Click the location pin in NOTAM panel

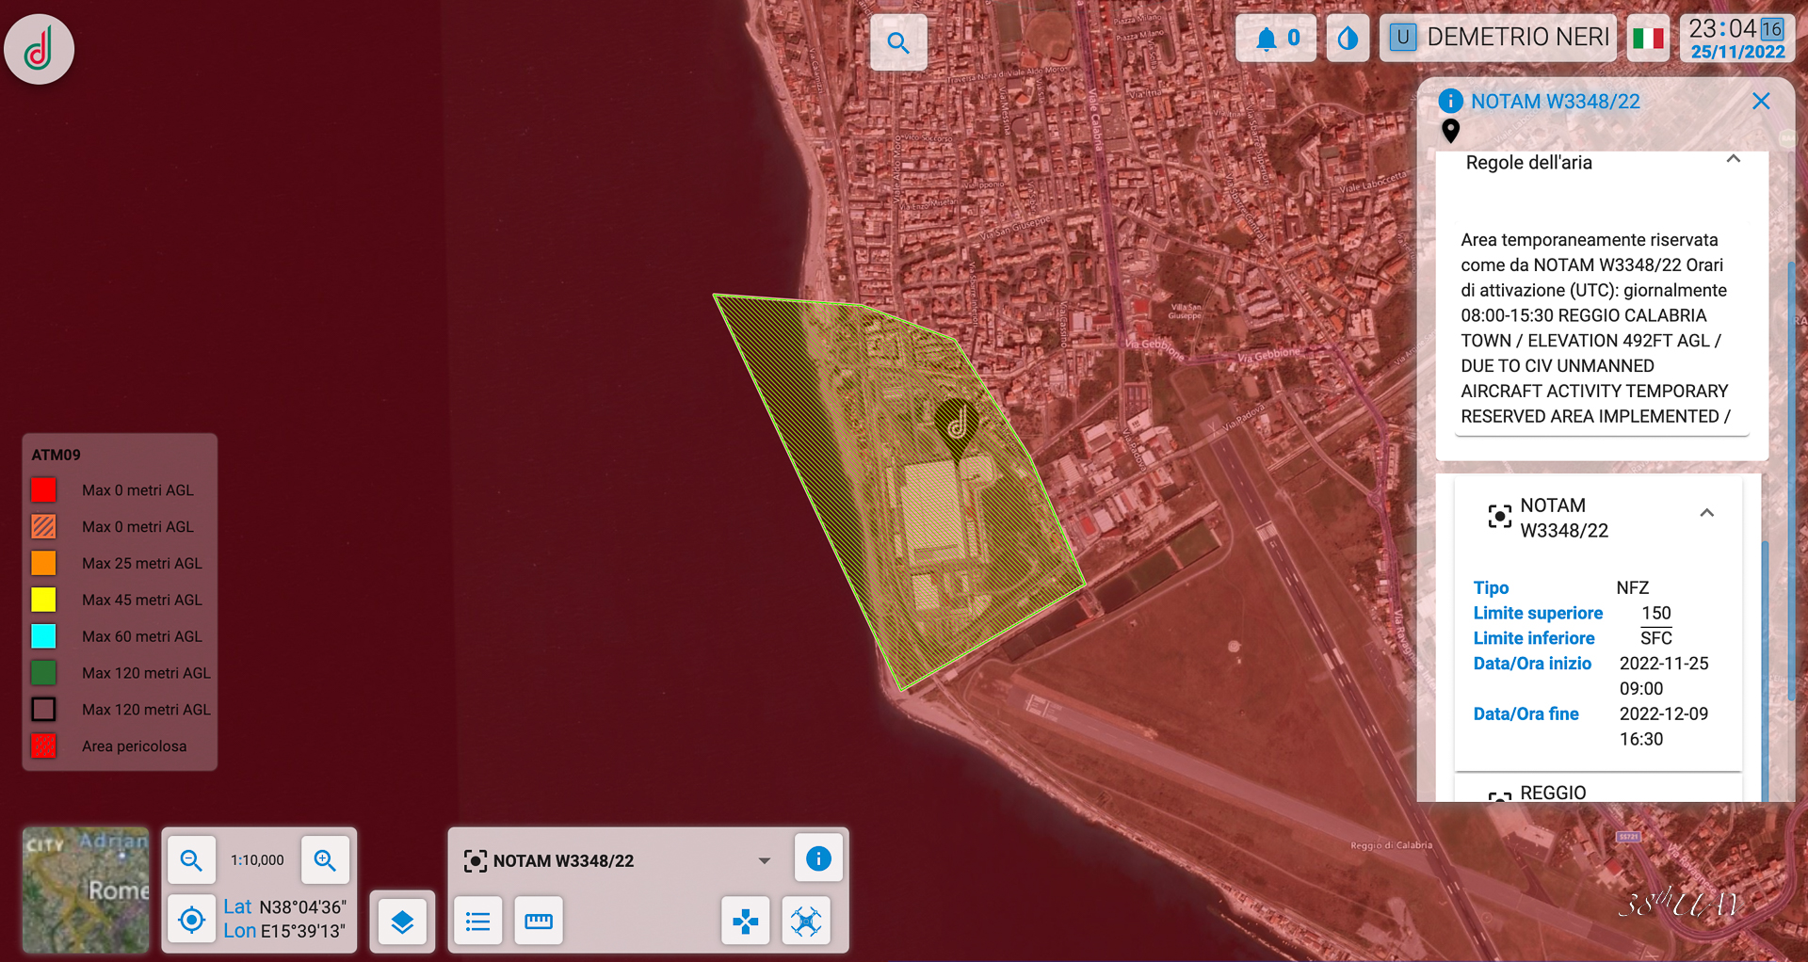pyautogui.click(x=1450, y=131)
